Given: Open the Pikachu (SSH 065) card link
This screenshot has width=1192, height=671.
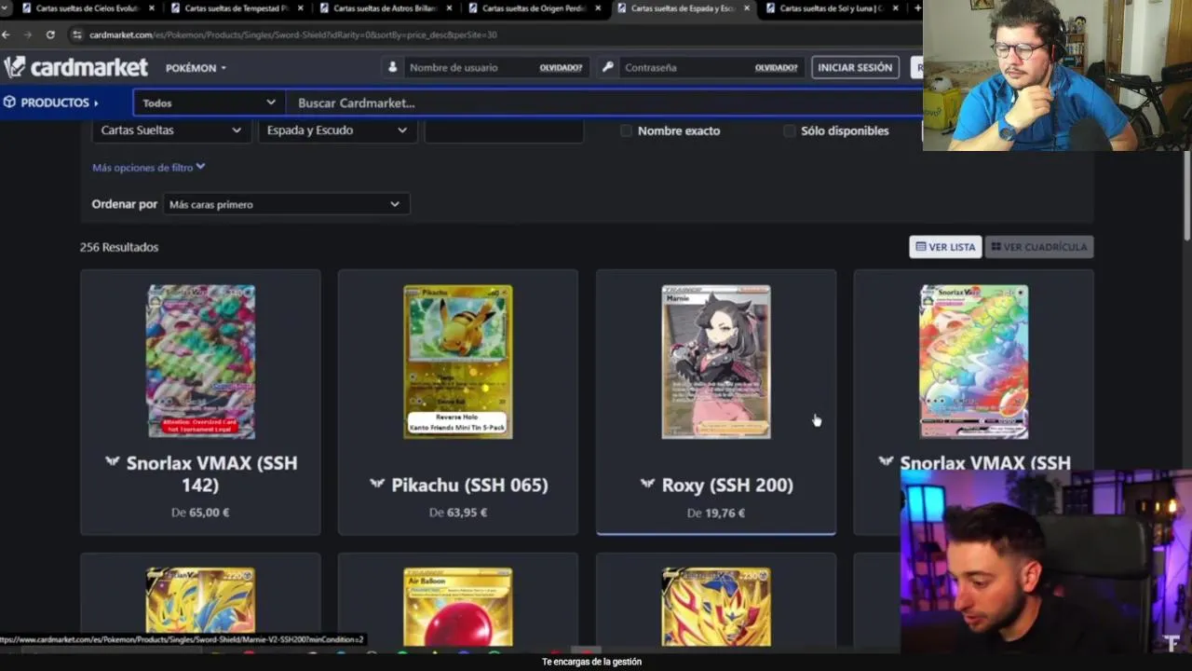Looking at the screenshot, I should (x=469, y=485).
